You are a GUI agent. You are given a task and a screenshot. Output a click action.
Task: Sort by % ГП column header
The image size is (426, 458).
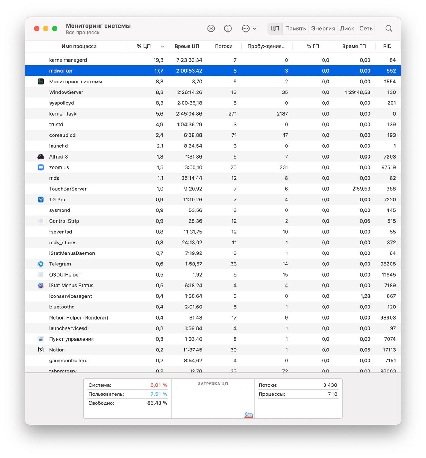[x=313, y=46]
